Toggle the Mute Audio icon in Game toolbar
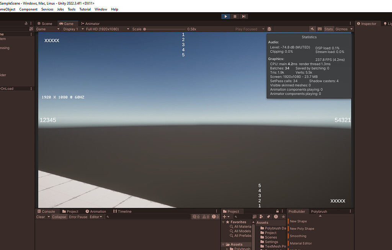Image resolution: width=392 pixels, height=250 pixels. click(x=312, y=29)
